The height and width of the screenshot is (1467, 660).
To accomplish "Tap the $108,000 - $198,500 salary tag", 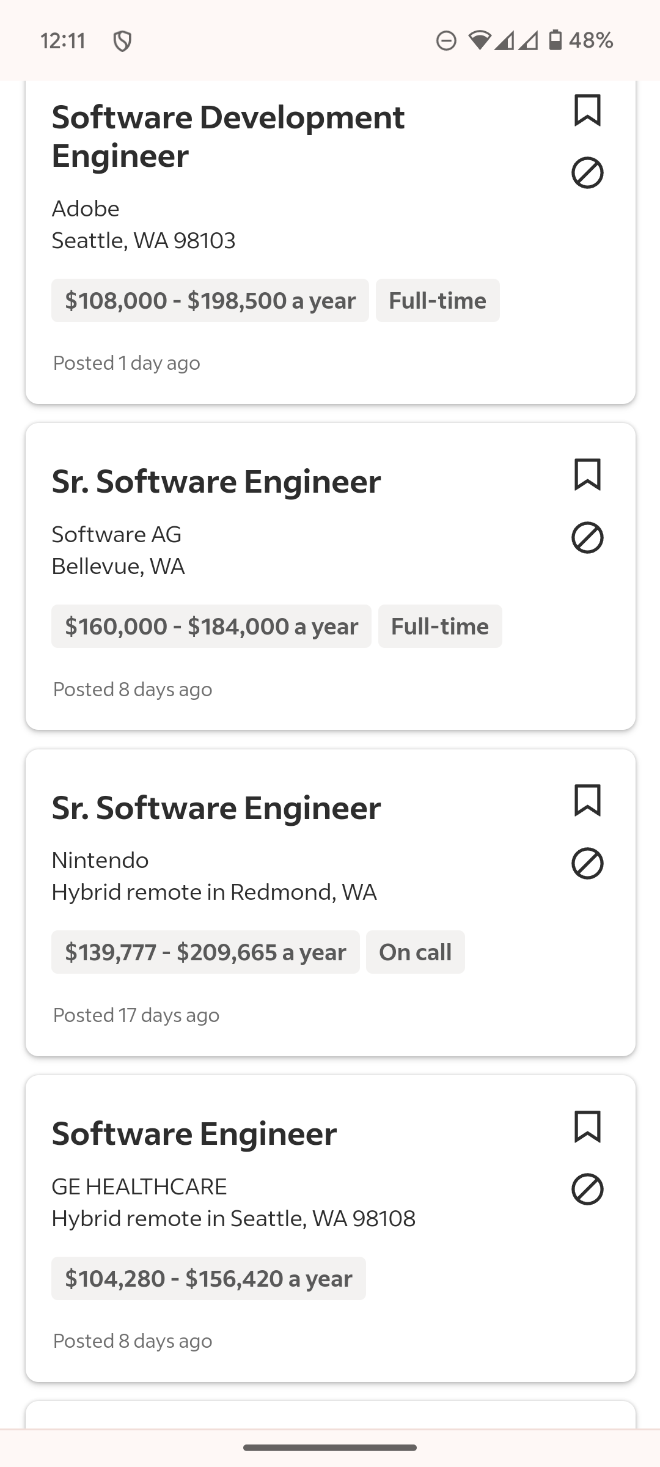I will point(210,301).
